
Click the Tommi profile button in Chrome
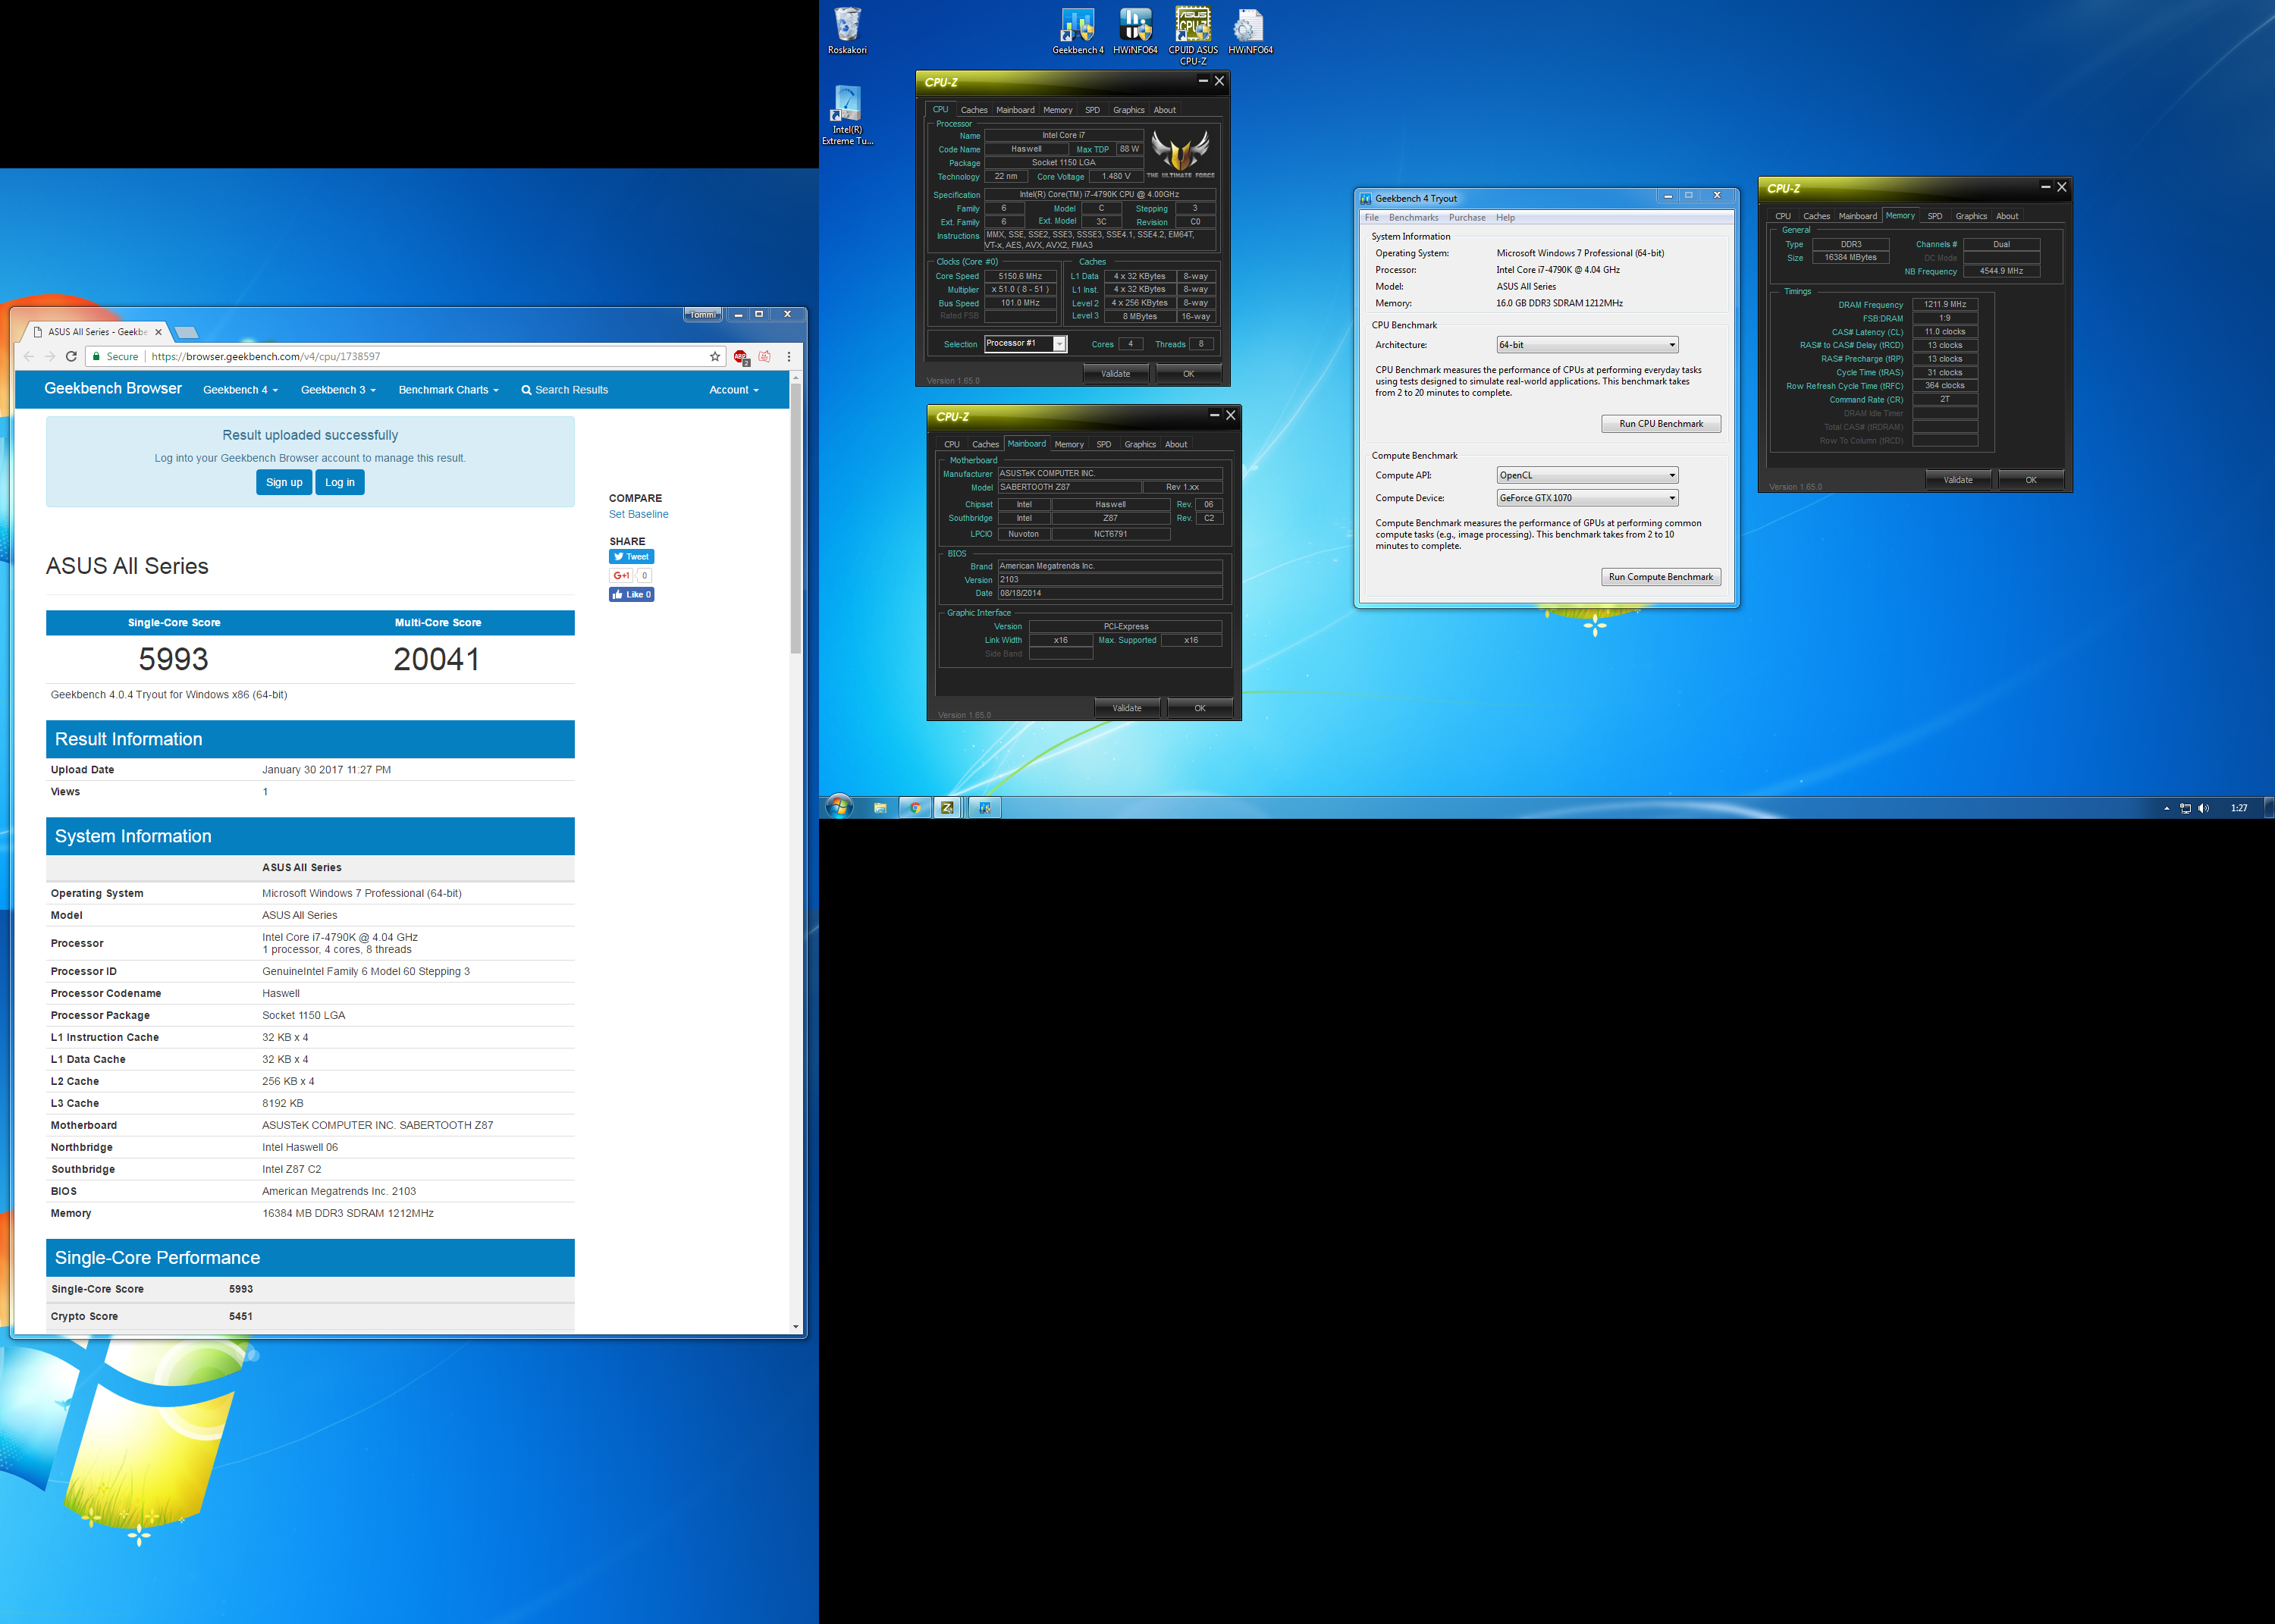pos(702,315)
